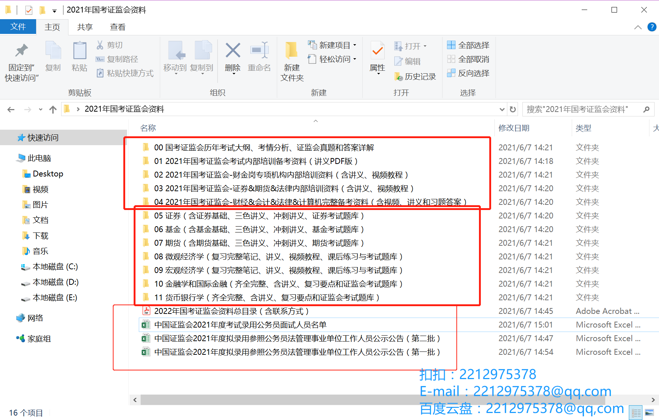The image size is (659, 420).
Task: Click the Edit (编辑) ribbon button
Action: 407,61
